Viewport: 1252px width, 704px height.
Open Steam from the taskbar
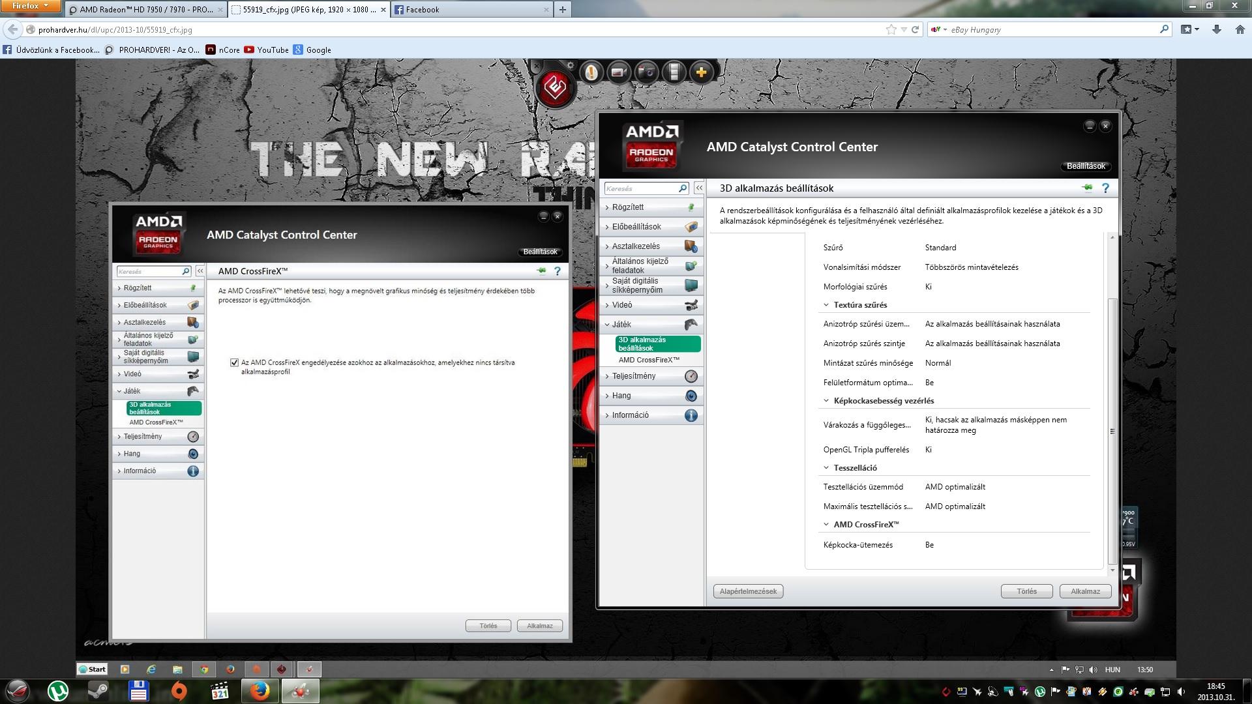(98, 691)
